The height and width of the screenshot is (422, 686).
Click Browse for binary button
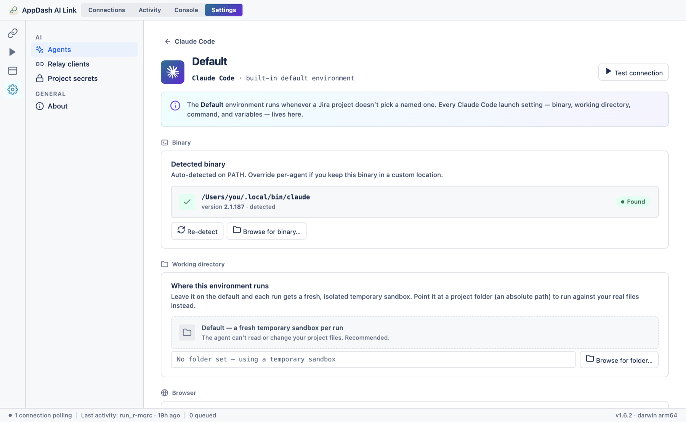point(266,231)
